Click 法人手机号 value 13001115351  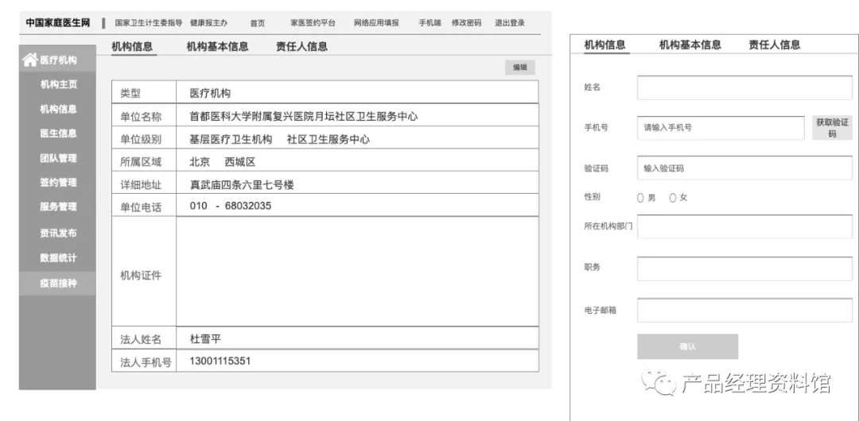(x=220, y=361)
